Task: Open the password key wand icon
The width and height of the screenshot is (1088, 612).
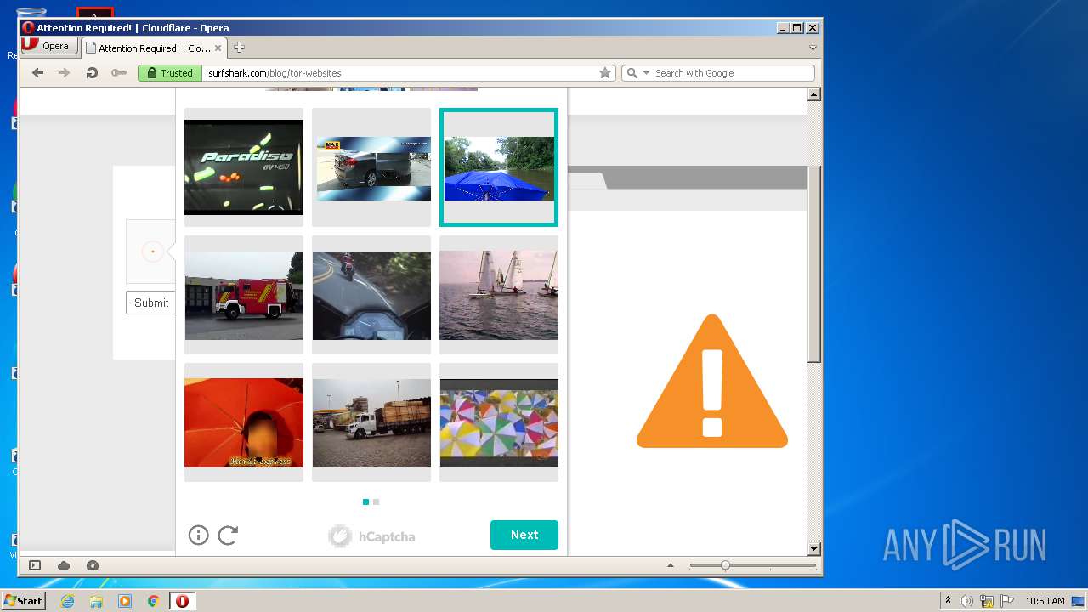Action: coord(119,73)
